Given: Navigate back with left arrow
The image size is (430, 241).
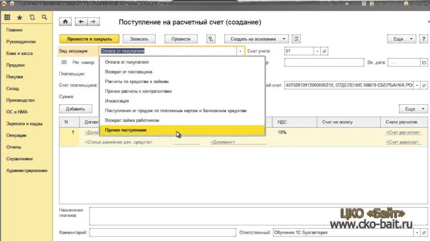Looking at the screenshot, I should point(81,22).
